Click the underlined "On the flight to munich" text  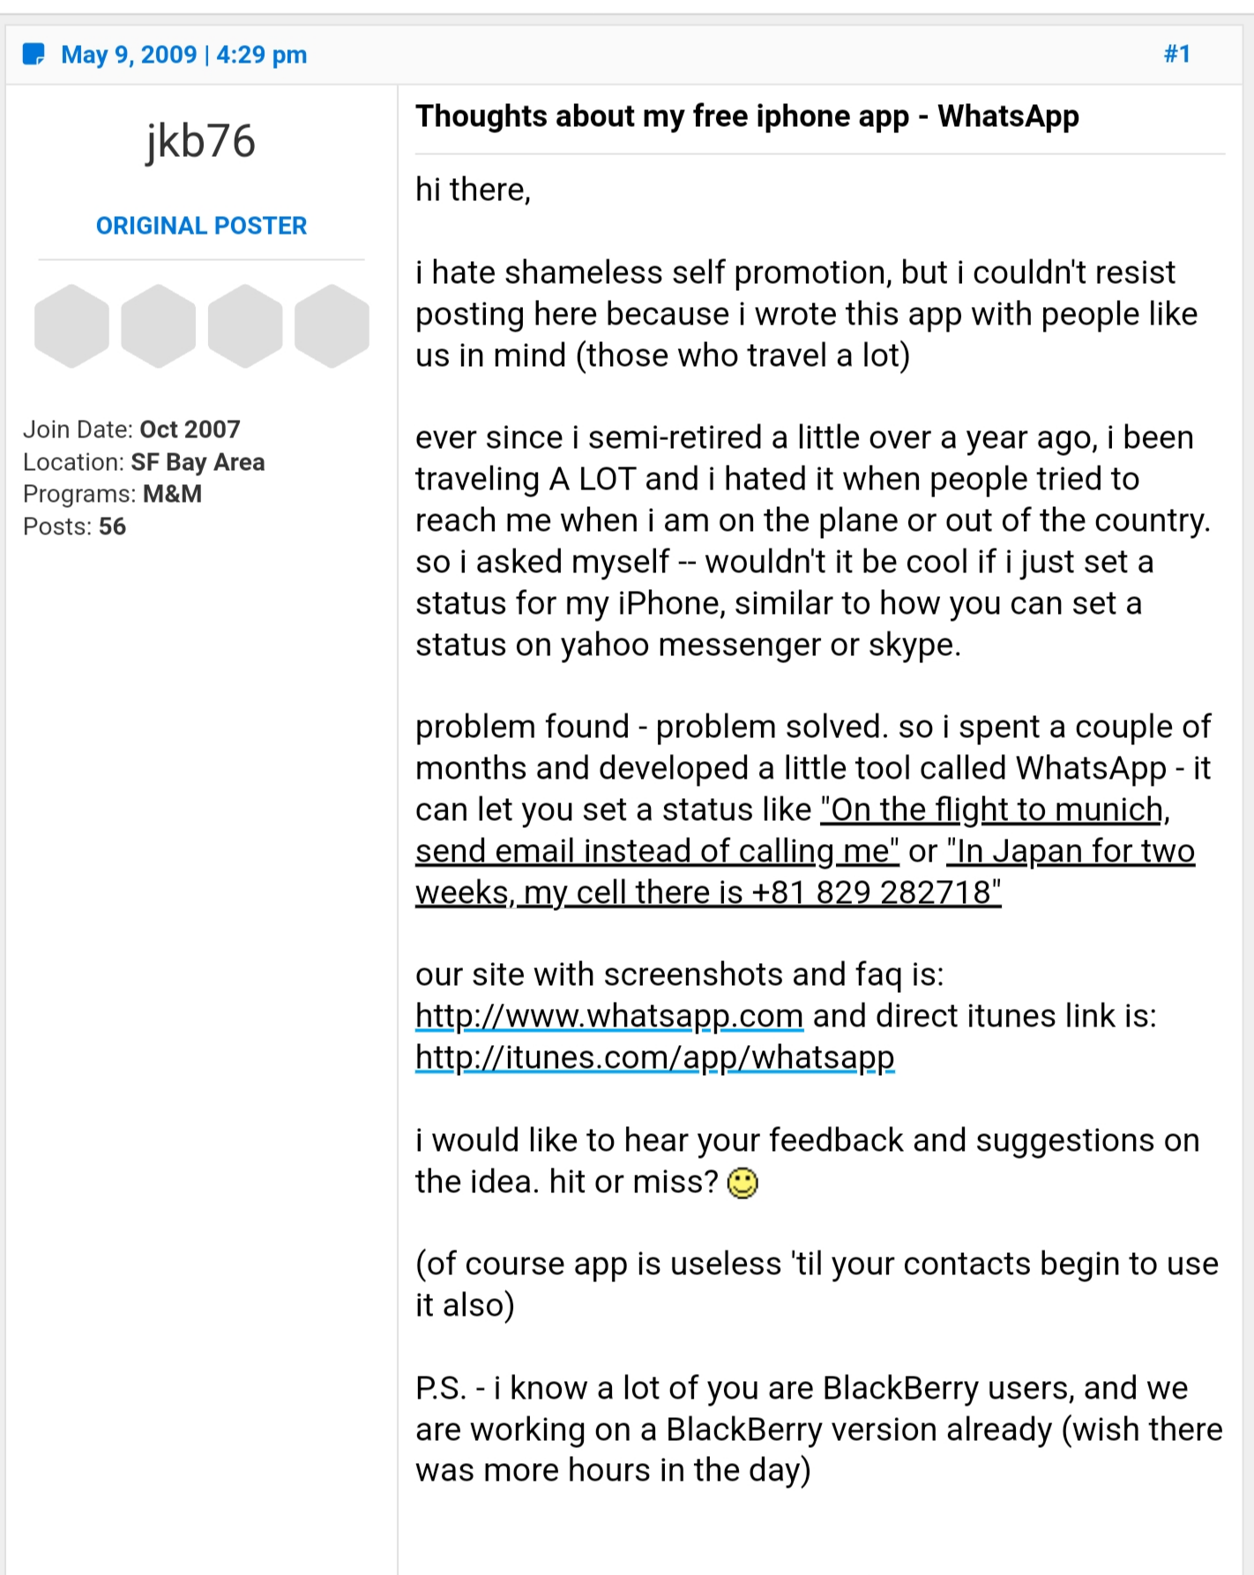[x=992, y=810]
